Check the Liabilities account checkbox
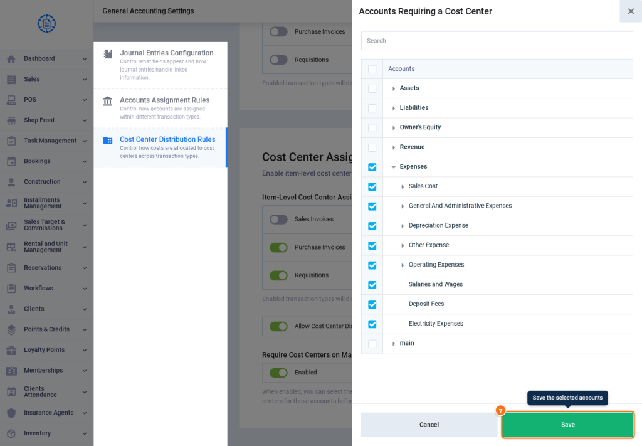Viewport: 642px width, 446px height. (372, 108)
